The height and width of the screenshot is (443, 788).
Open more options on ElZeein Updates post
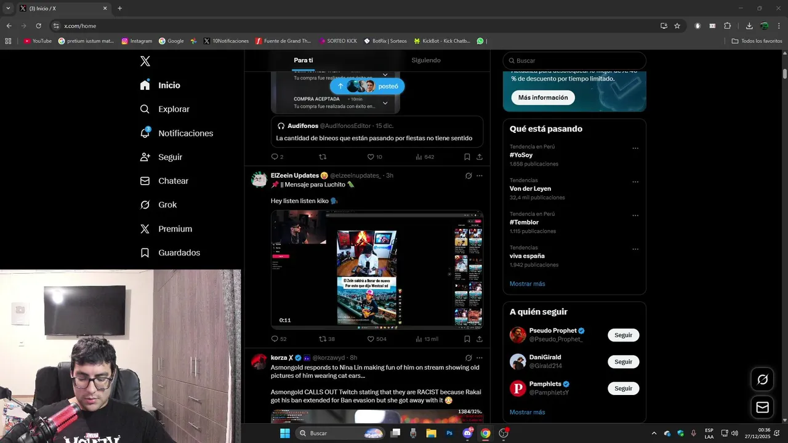480,176
